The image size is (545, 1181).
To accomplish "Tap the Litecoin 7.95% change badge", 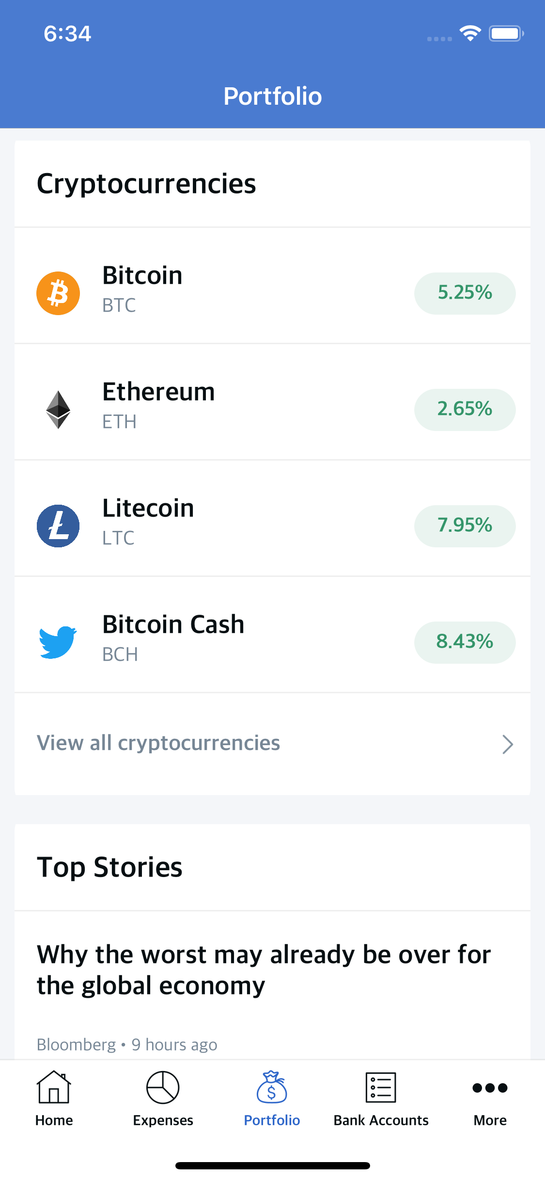I will (465, 526).
